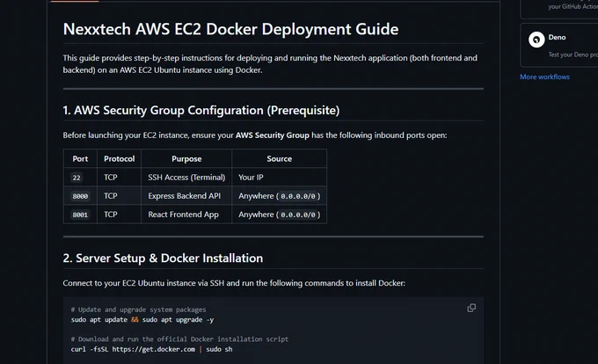
Task: Click the Server Setup & Docker Installation heading
Action: [x=163, y=258]
